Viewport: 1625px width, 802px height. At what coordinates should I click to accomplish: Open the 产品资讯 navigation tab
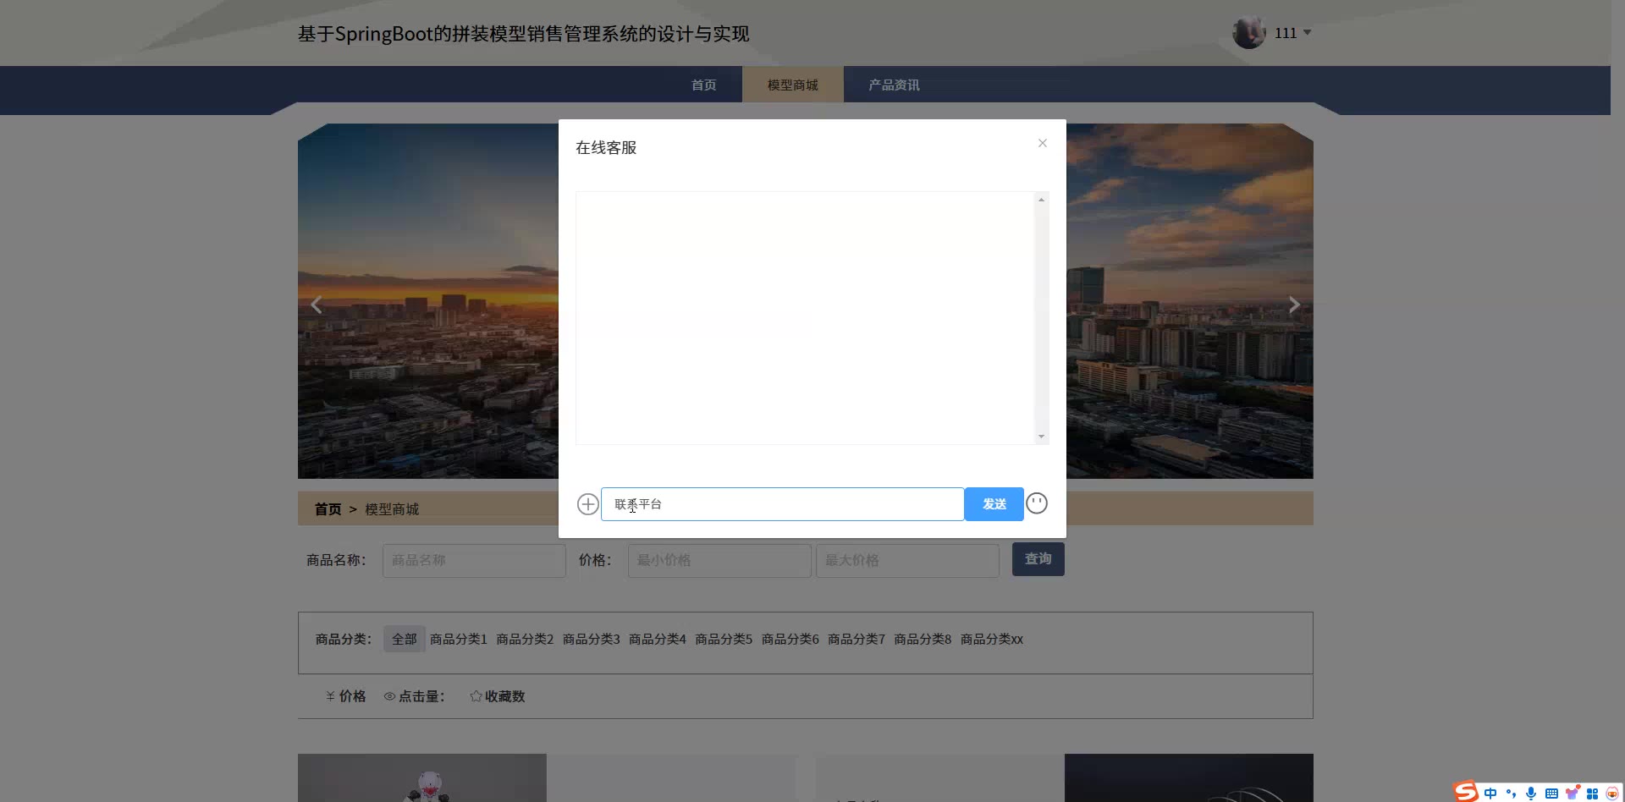tap(894, 85)
